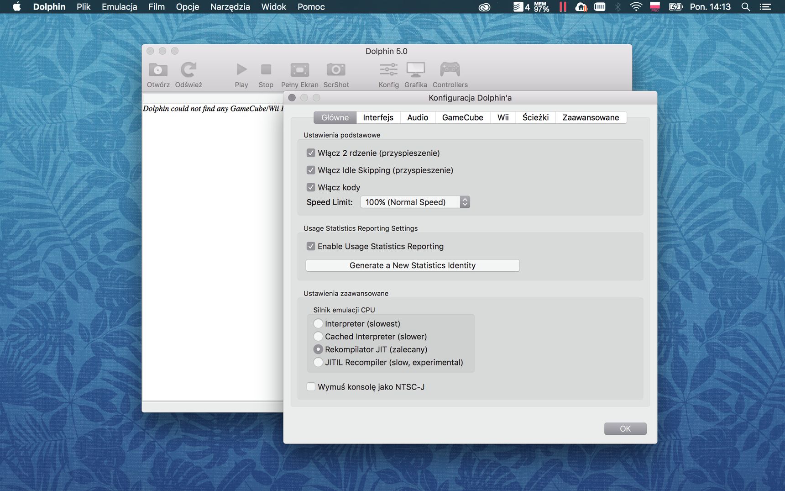This screenshot has width=785, height=491.
Task: Select Interpreter (slowest) radio button
Action: tap(318, 323)
